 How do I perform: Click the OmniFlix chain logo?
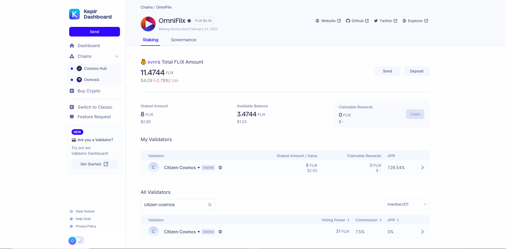(x=148, y=24)
